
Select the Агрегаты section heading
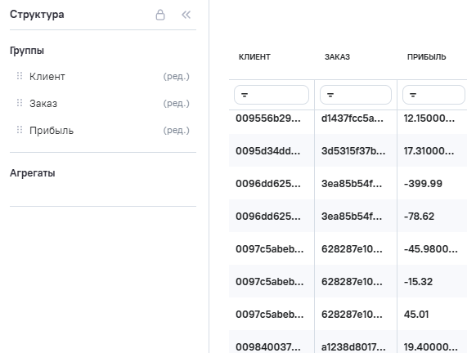point(33,173)
